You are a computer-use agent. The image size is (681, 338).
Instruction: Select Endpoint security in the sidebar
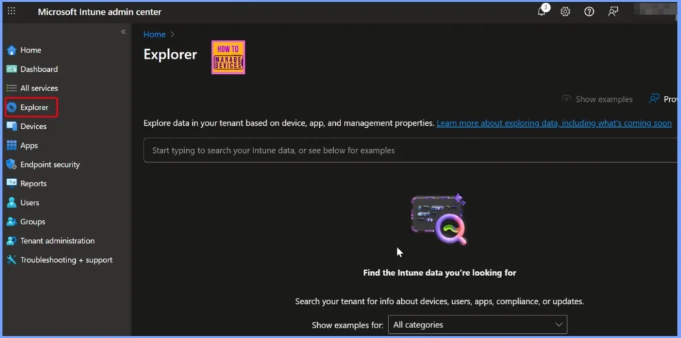tap(50, 164)
